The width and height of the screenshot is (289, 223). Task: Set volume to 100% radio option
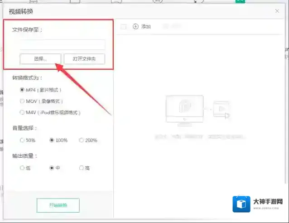click(52, 140)
